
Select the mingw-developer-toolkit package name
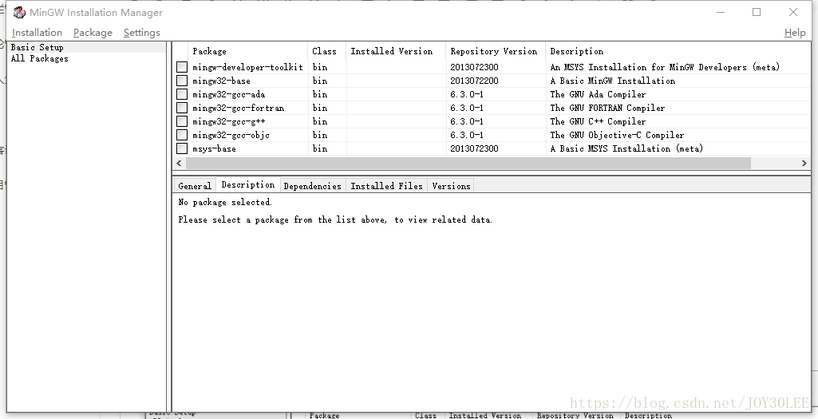tap(248, 67)
